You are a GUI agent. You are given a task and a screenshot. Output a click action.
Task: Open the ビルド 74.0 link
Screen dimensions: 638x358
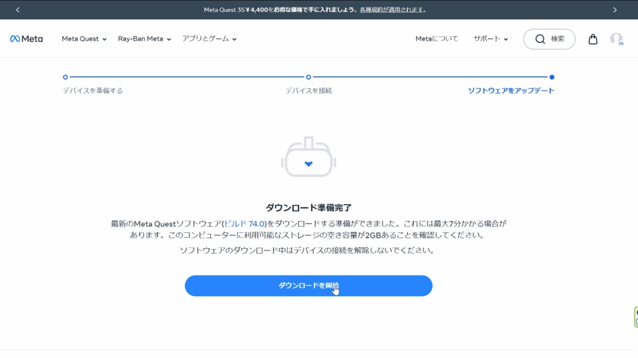pyautogui.click(x=245, y=224)
